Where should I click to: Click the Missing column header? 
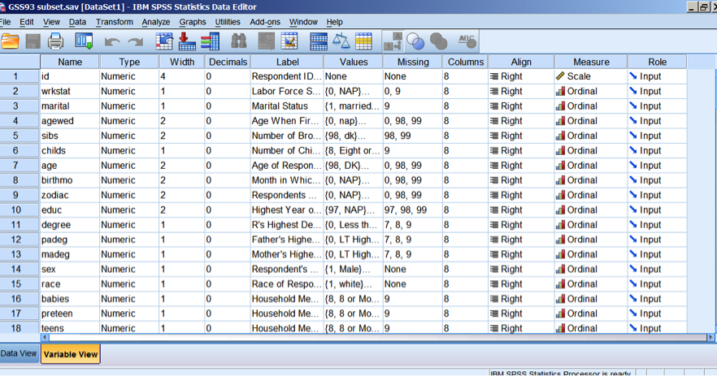coord(413,63)
